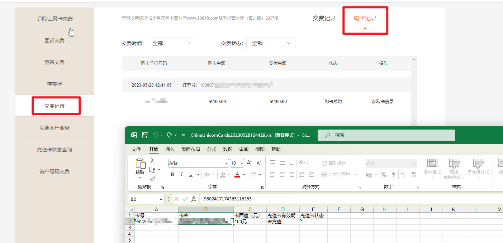This screenshot has height=243, width=503.
Task: Switch to the 插入 ribbon tab
Action: (x=170, y=149)
